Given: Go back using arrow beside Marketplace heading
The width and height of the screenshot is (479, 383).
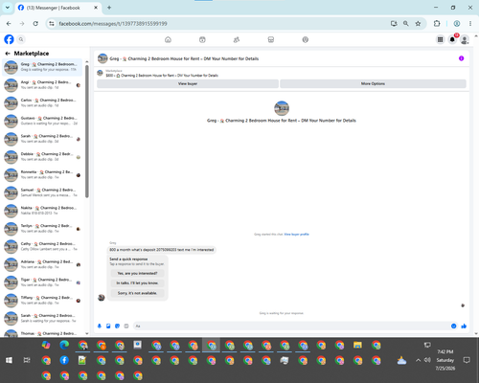Looking at the screenshot, I should tap(8, 54).
